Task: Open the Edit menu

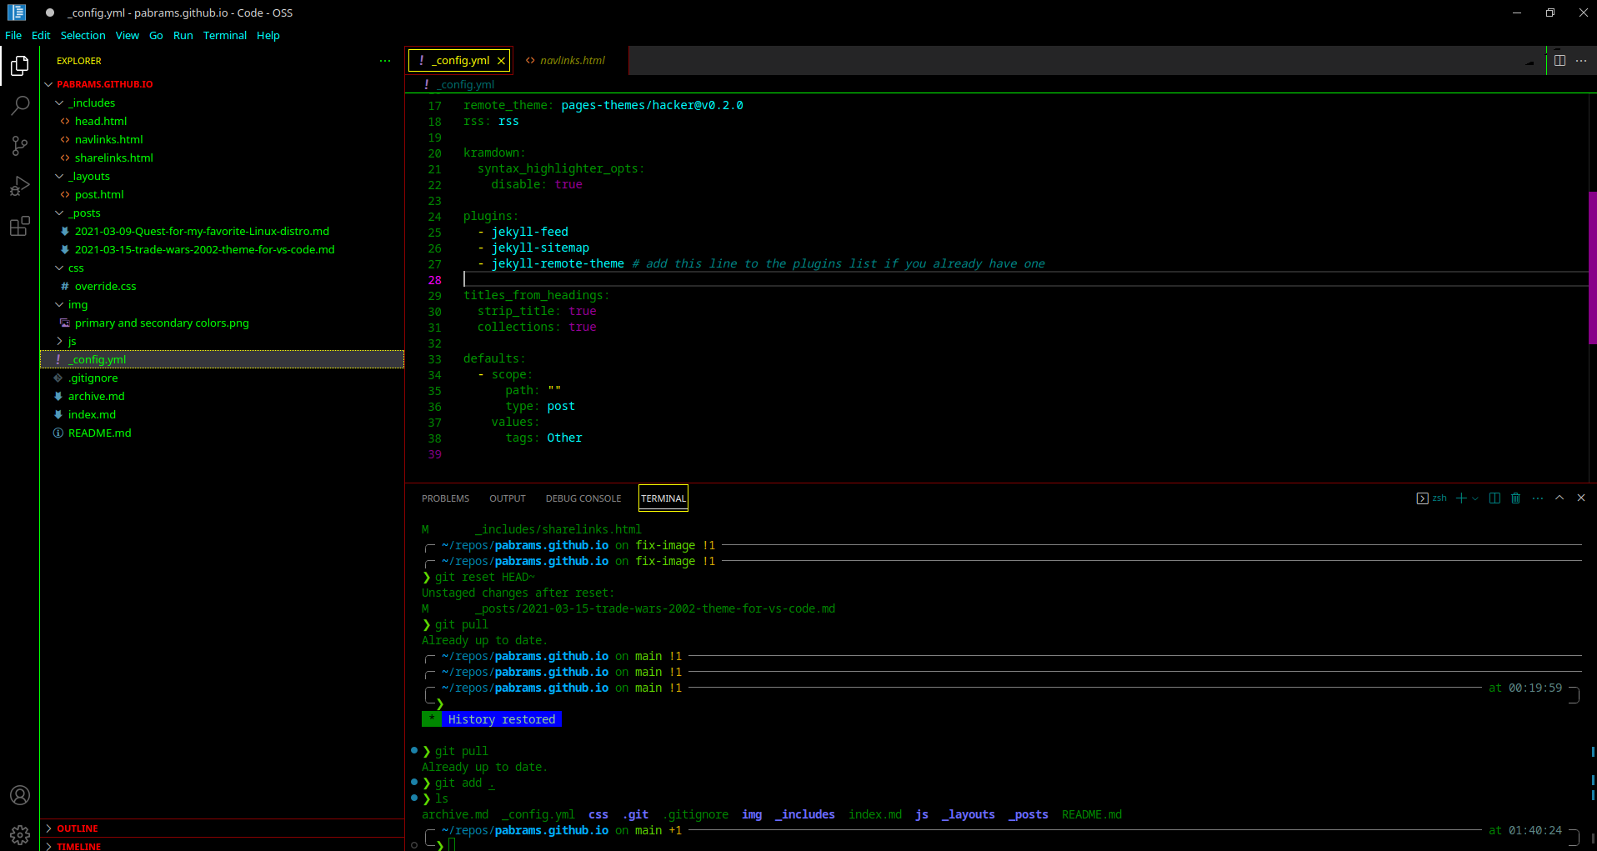Action: [x=41, y=35]
